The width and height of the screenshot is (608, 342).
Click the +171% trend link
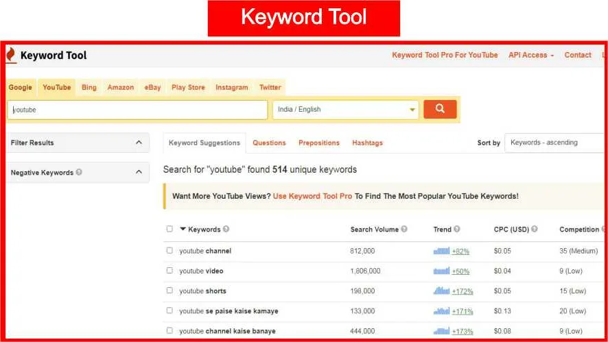coord(463,311)
